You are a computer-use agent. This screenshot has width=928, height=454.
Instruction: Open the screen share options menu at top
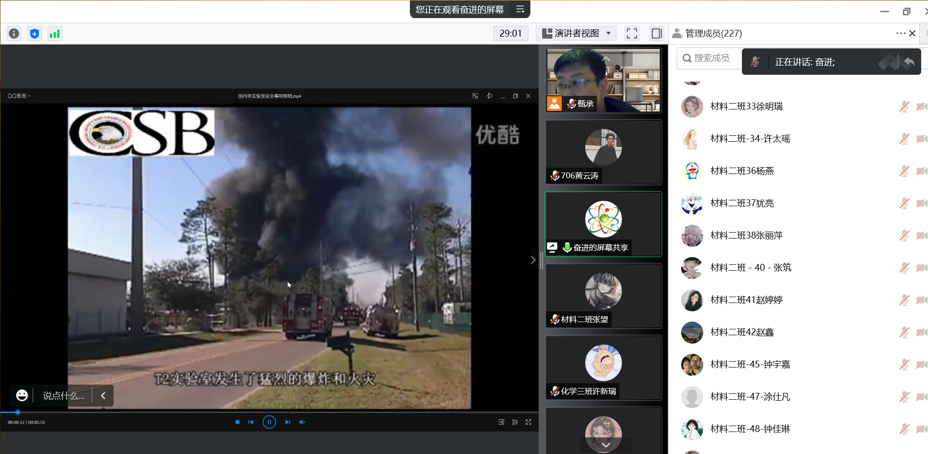coord(520,9)
